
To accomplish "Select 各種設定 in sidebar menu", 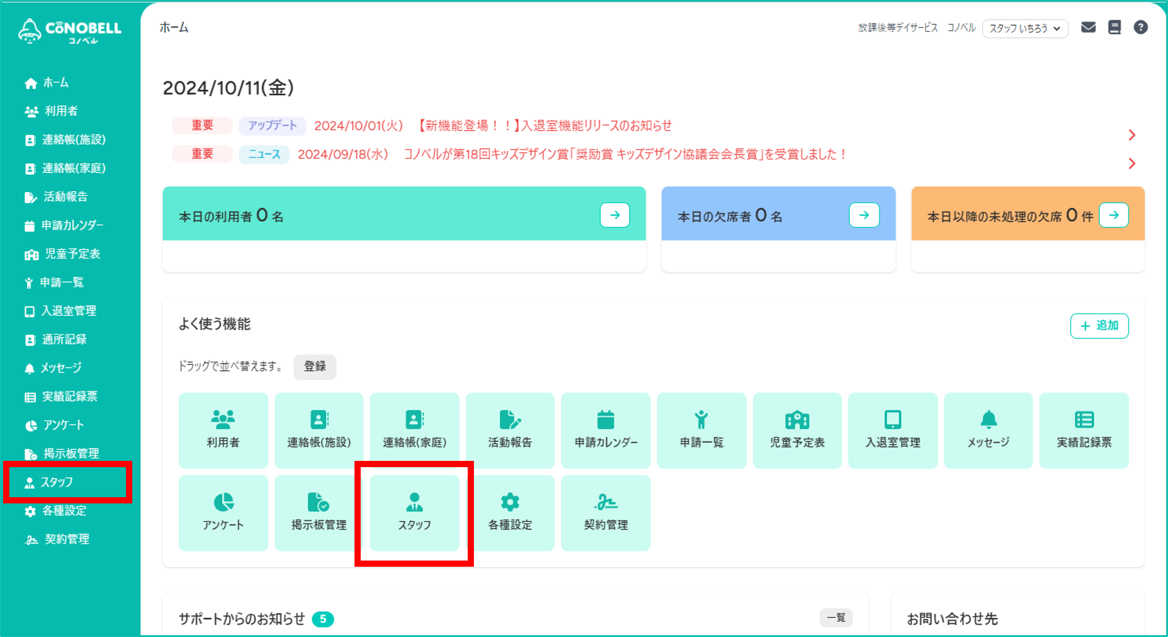I will [x=55, y=511].
